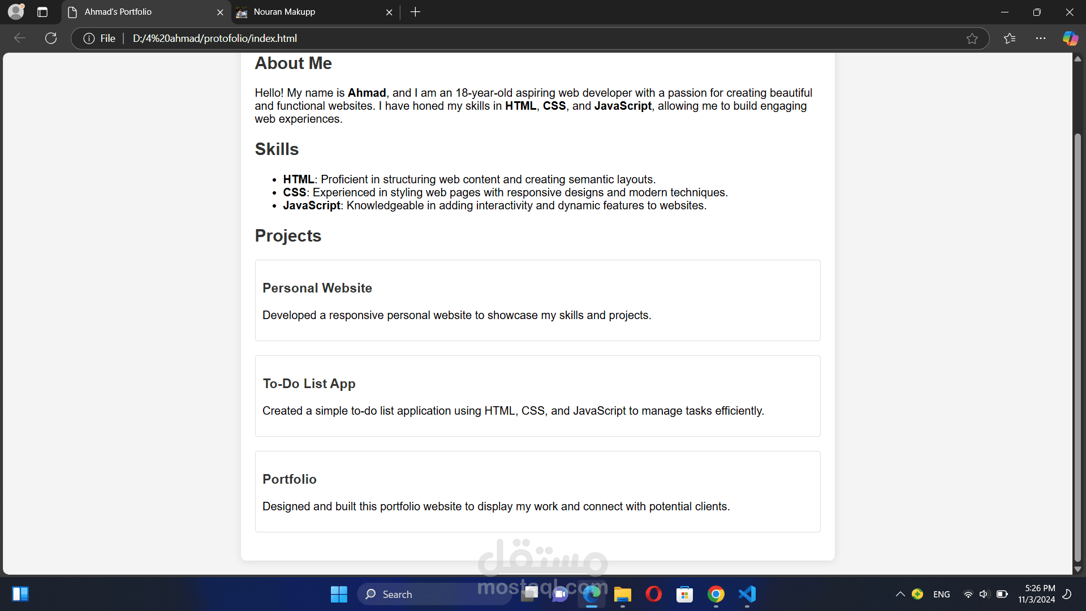Click the bold name Ahmad in intro
1086x611 pixels.
click(x=367, y=93)
